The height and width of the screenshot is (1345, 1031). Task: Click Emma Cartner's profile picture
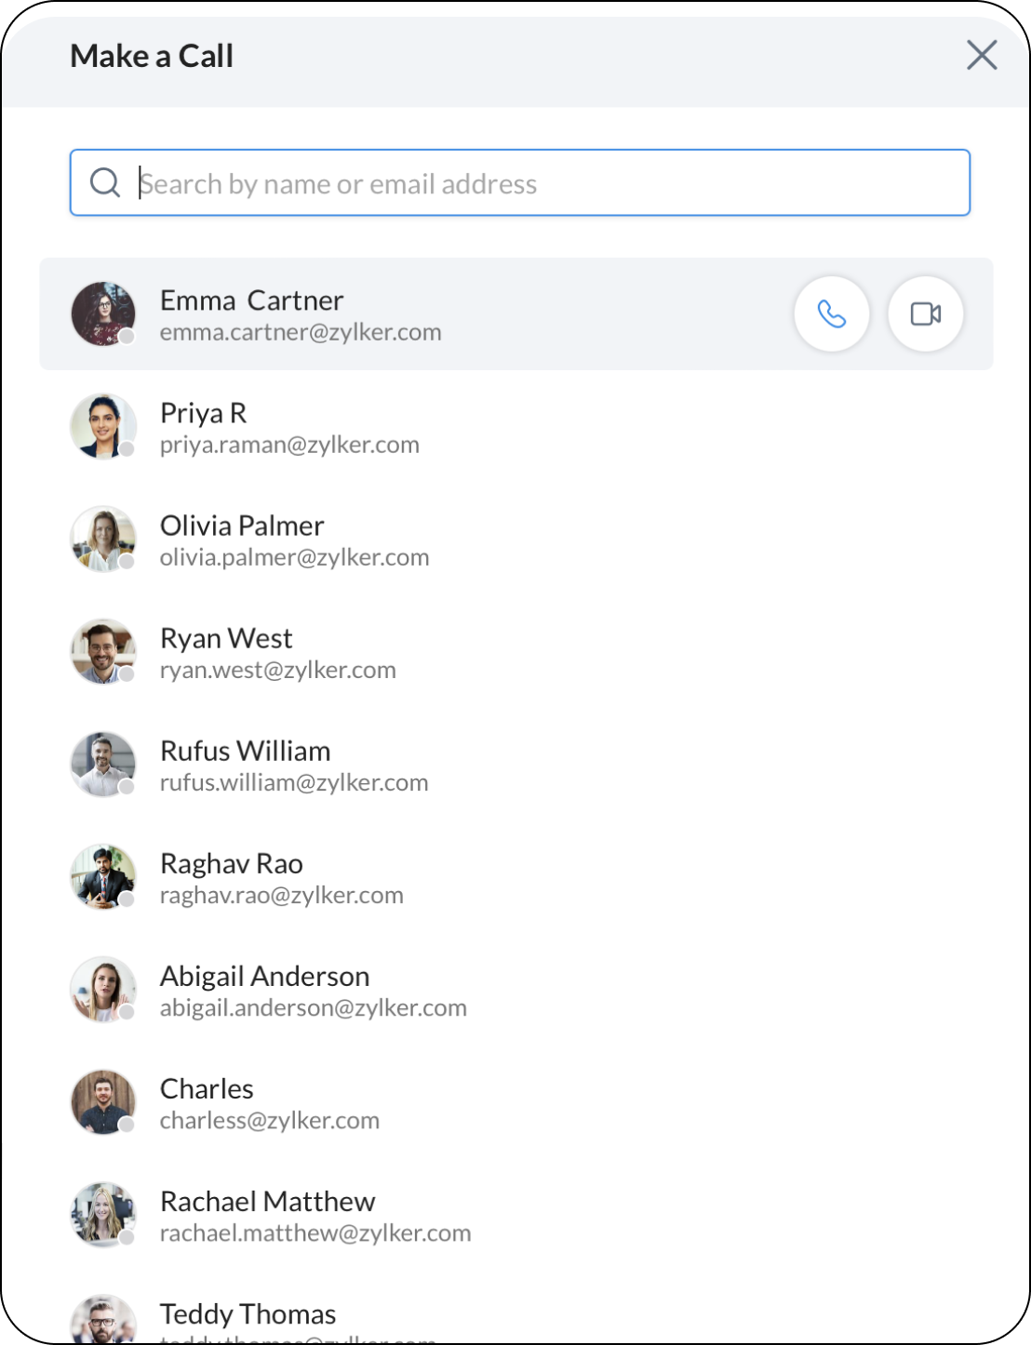click(x=103, y=314)
